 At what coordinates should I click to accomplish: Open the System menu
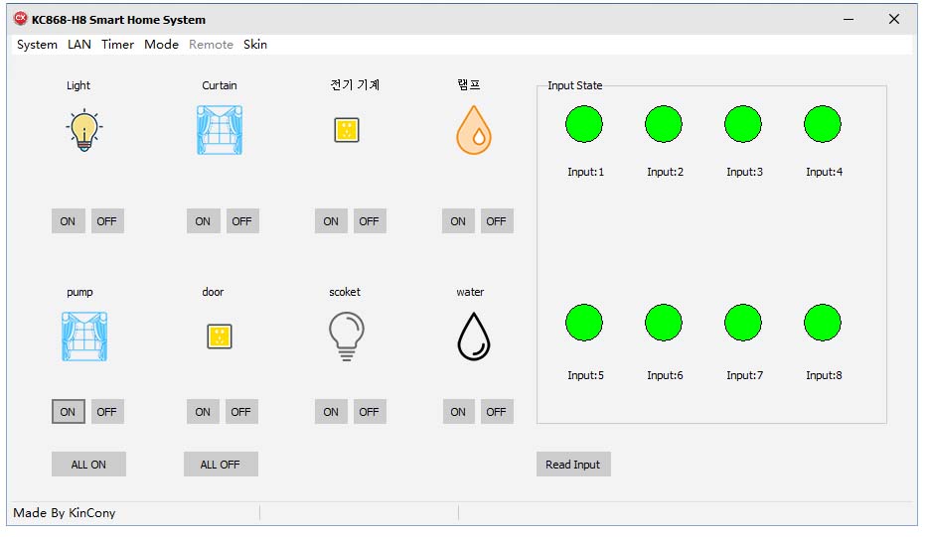[37, 45]
